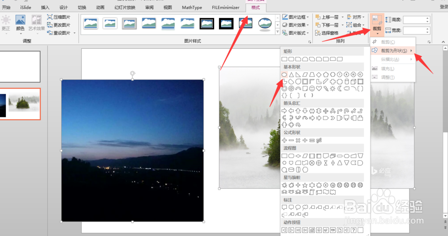Screen dimensions: 448x236
Task: Click 压缩图片 compress pictures
Action: coord(59,17)
